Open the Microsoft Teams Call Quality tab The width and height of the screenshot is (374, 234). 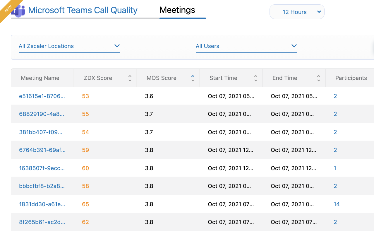click(x=83, y=11)
